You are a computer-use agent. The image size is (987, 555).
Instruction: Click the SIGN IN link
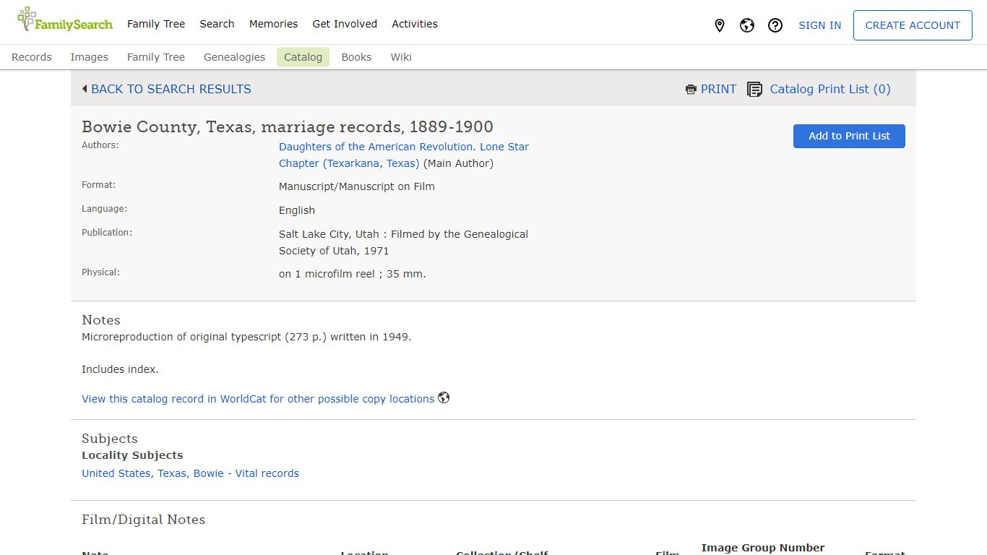pos(819,25)
